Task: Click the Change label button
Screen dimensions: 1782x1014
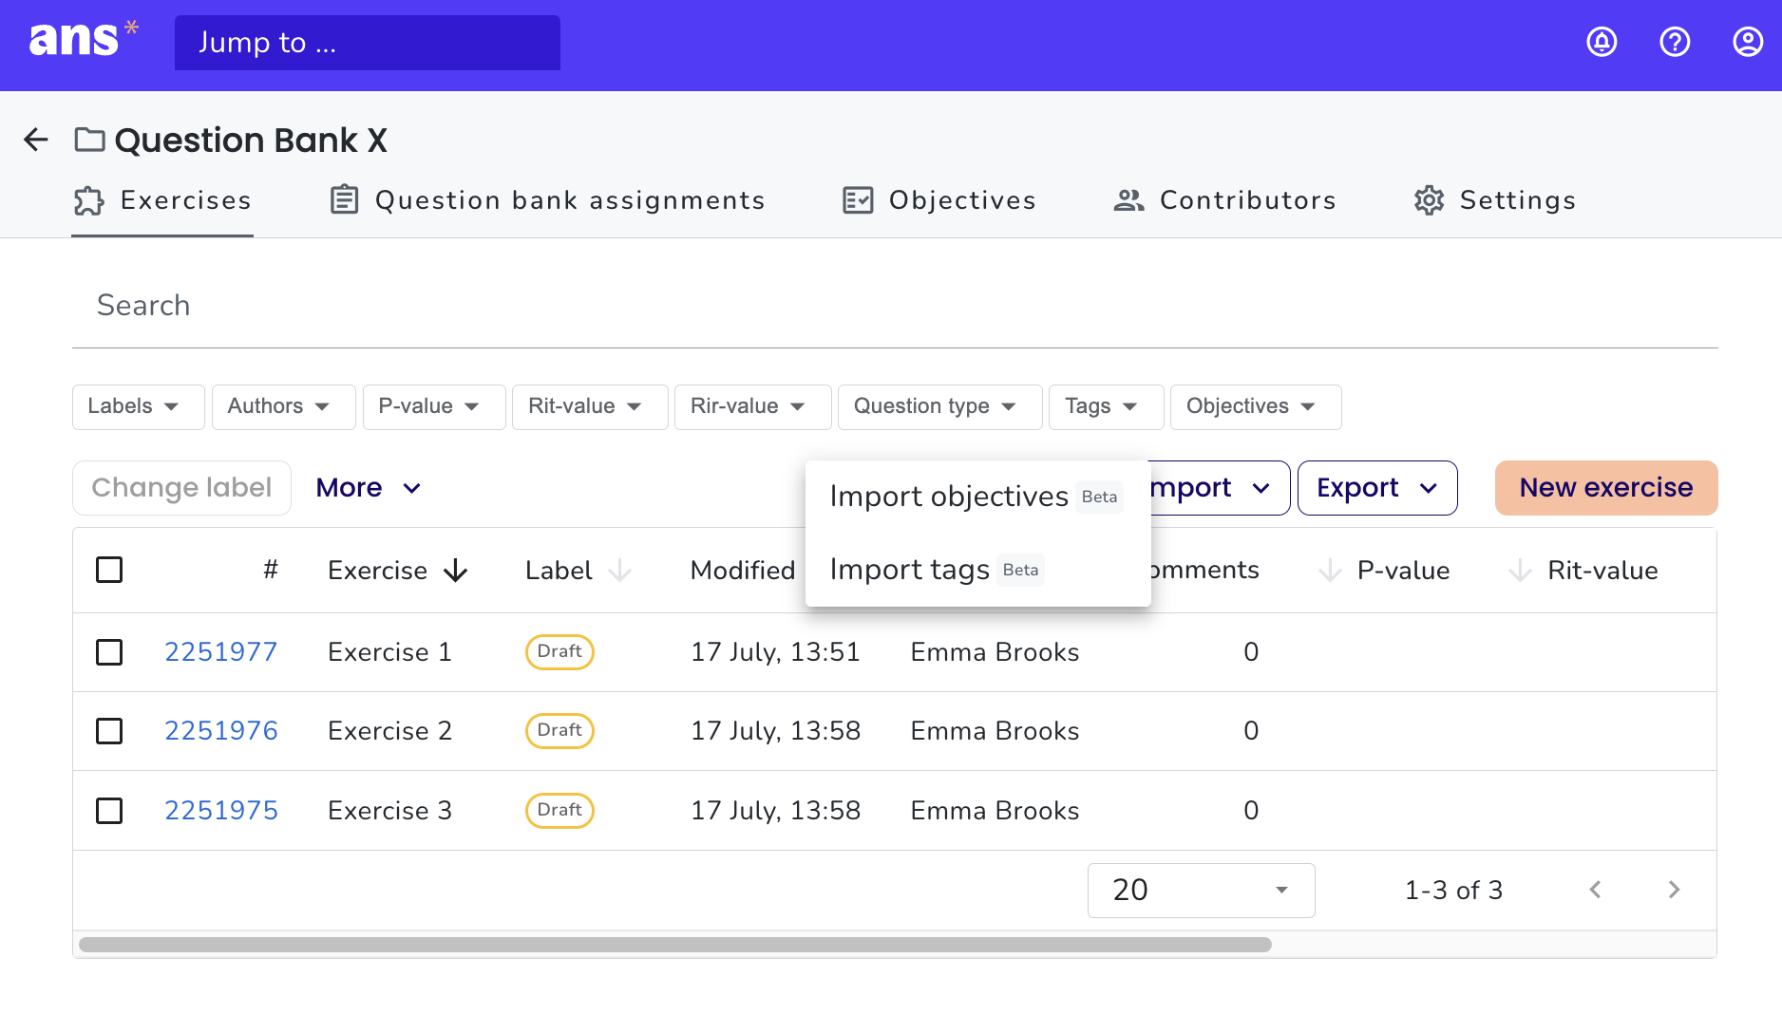Action: coord(181,488)
